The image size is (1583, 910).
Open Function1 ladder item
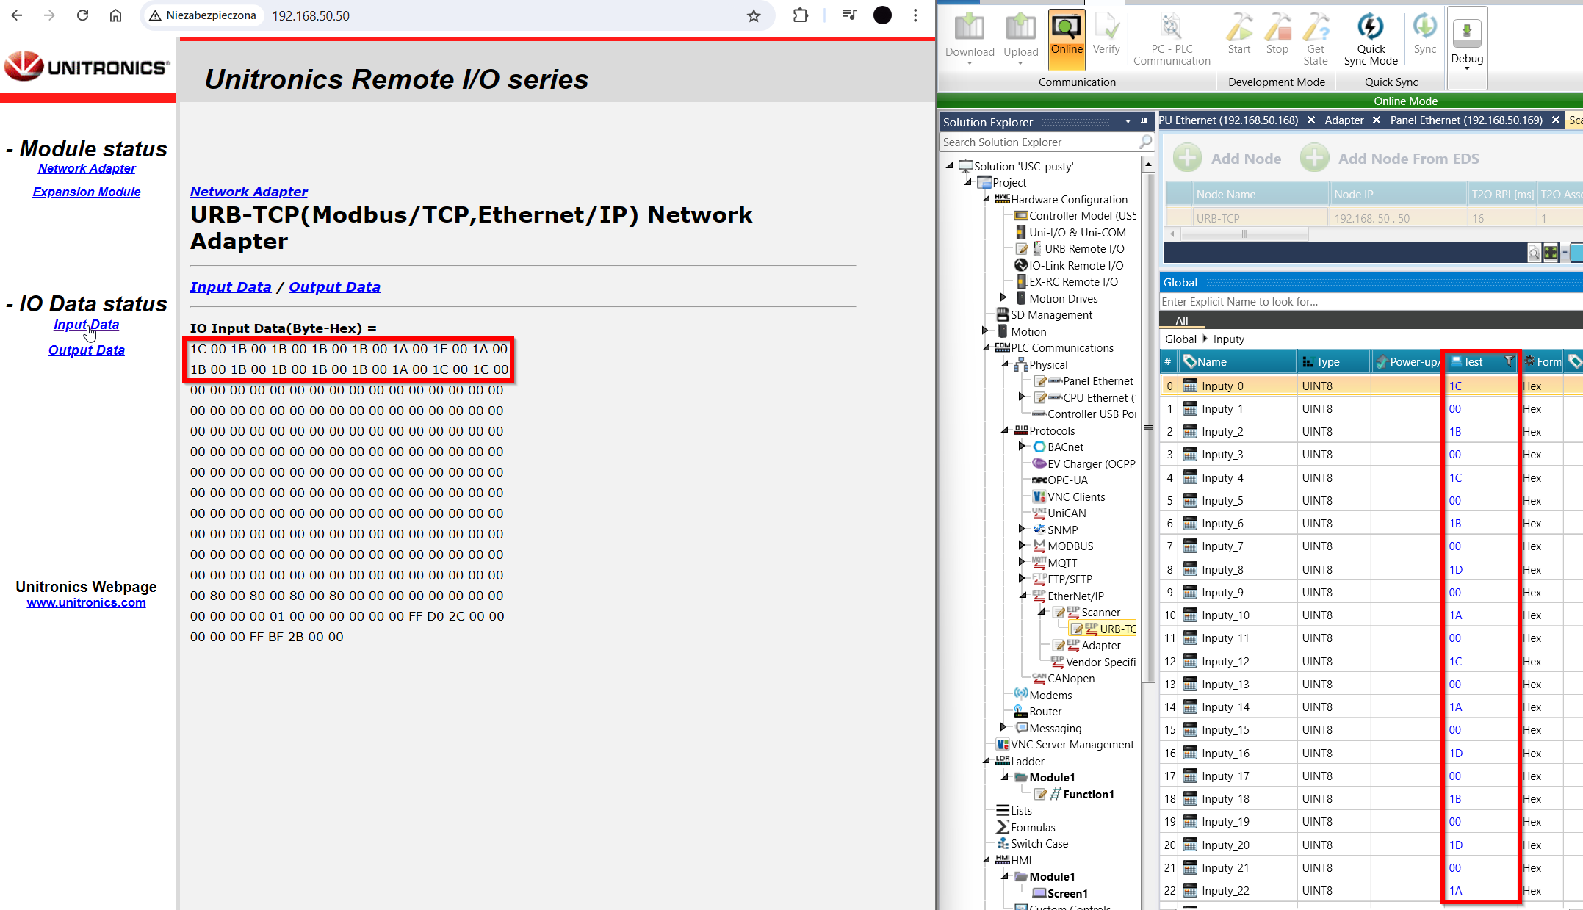[1088, 794]
